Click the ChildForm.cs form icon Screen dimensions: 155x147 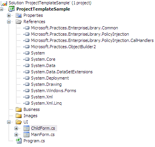click(26, 128)
